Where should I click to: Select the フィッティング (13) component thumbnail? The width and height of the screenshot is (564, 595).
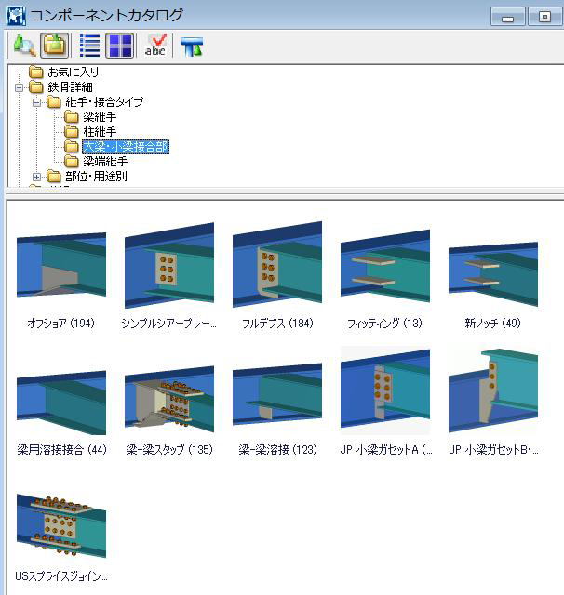(x=384, y=270)
